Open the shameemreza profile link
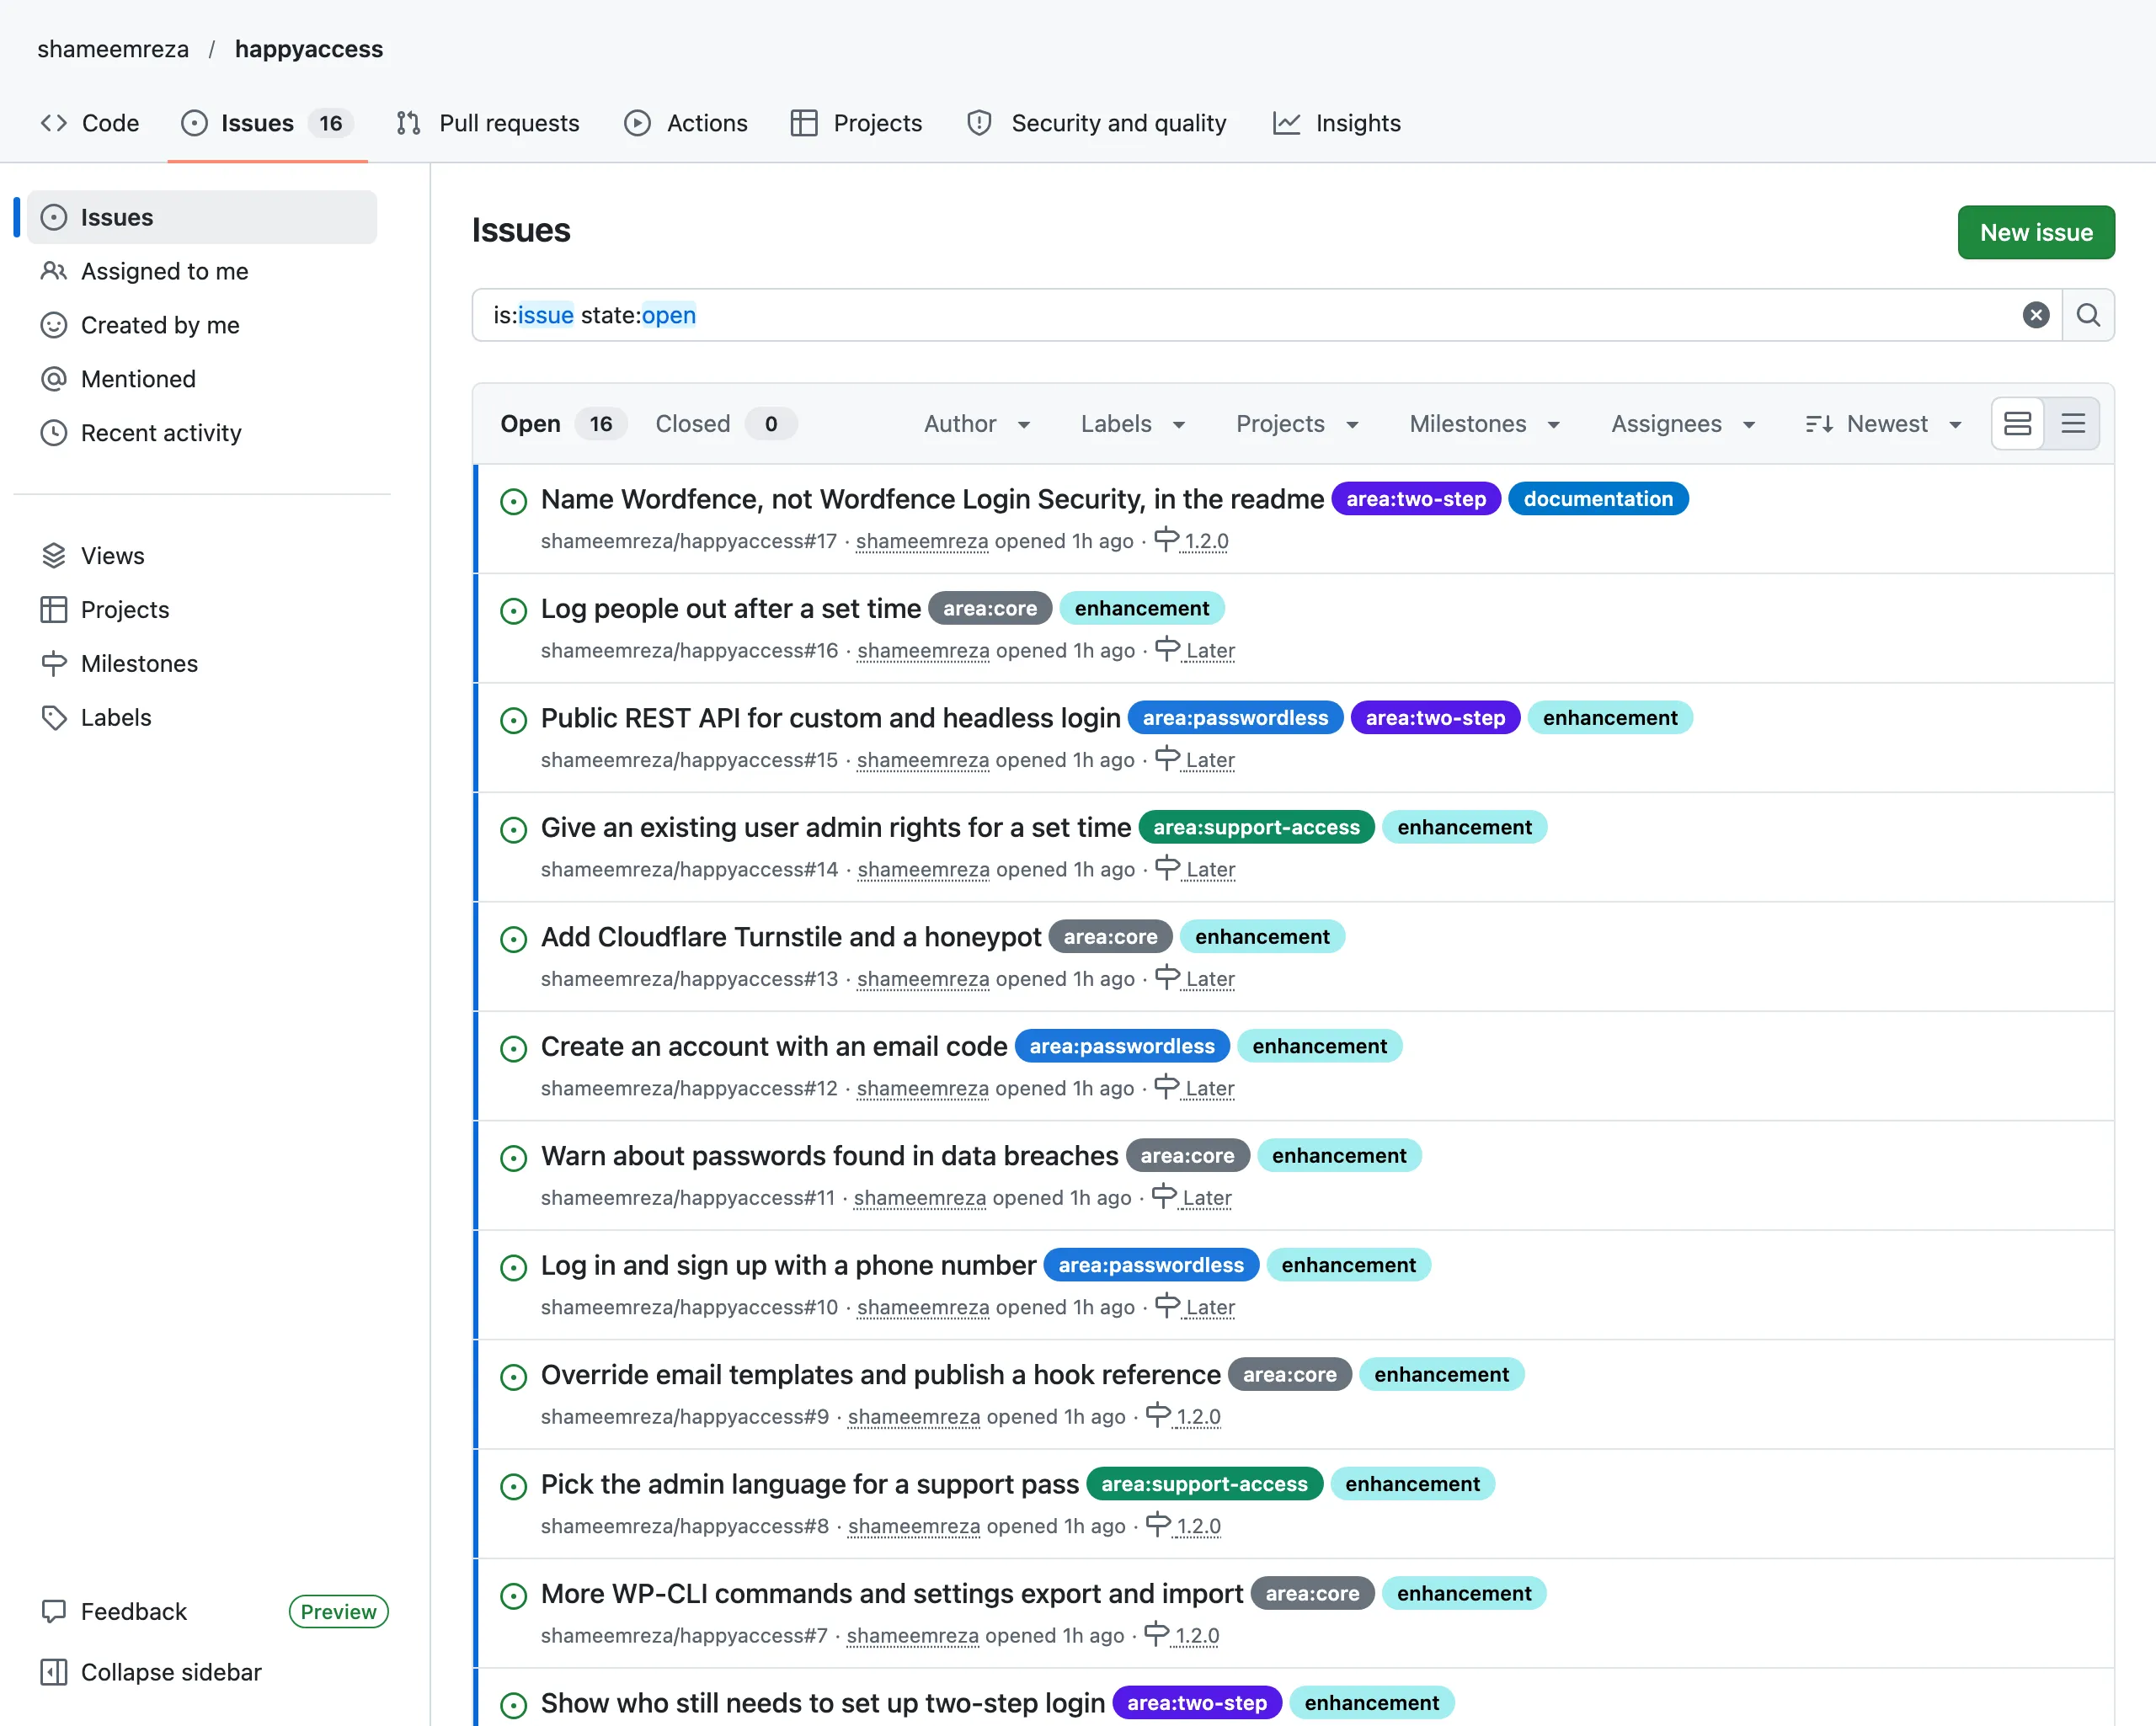 113,49
